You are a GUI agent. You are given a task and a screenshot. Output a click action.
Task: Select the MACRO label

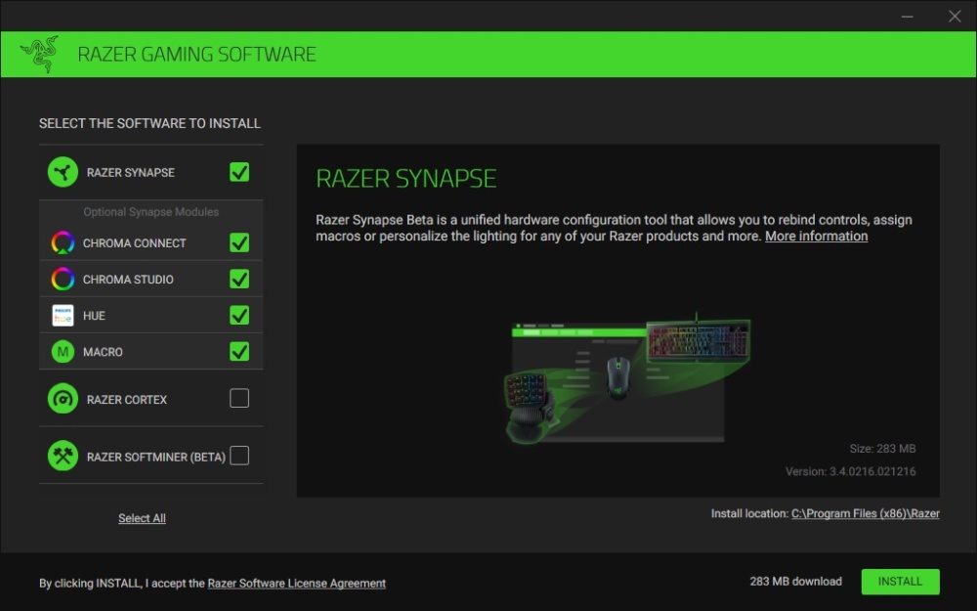[x=103, y=352]
